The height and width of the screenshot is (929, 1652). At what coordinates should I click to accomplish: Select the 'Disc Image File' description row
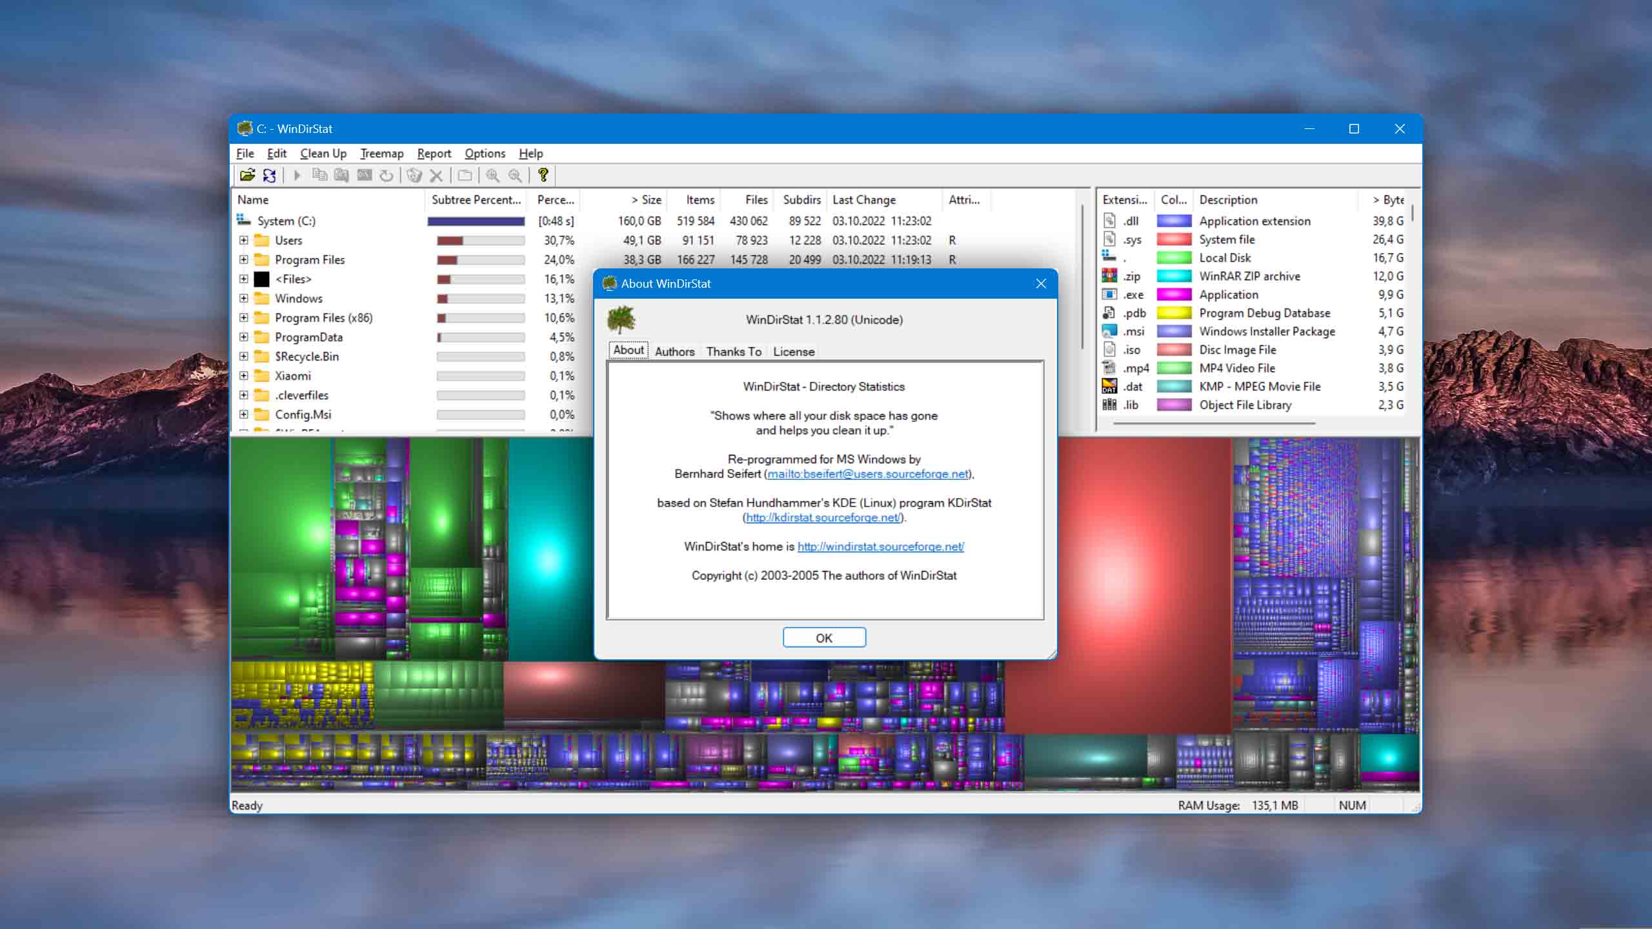click(x=1237, y=350)
